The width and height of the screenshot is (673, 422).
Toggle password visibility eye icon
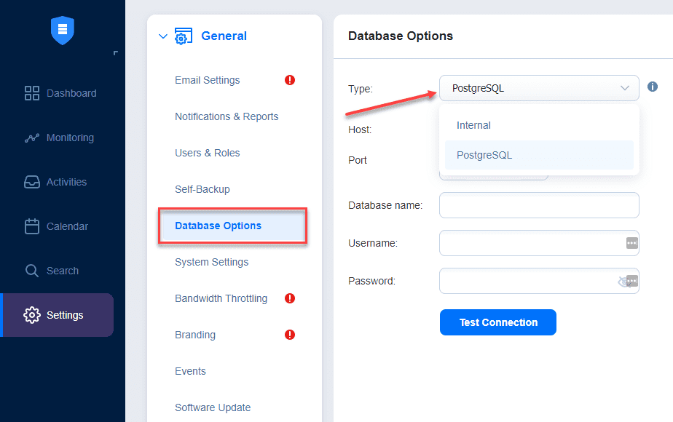pos(623,281)
